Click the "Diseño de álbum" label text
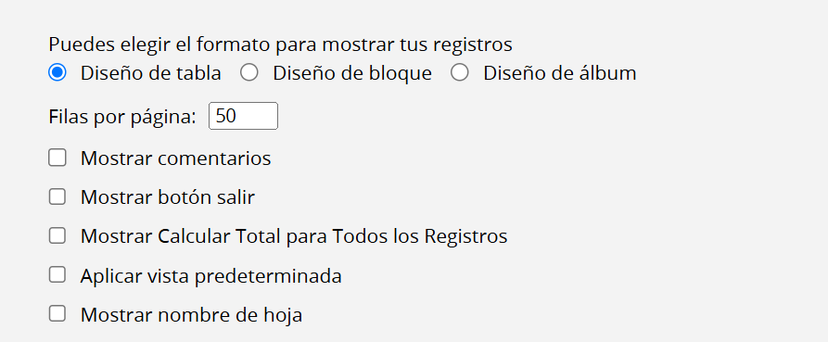This screenshot has width=828, height=342. click(560, 73)
